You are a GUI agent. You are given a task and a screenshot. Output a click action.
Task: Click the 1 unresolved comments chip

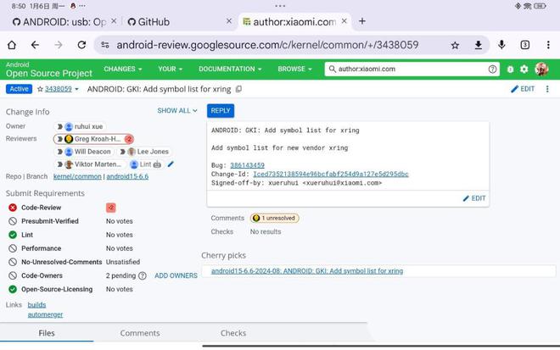pyautogui.click(x=275, y=218)
